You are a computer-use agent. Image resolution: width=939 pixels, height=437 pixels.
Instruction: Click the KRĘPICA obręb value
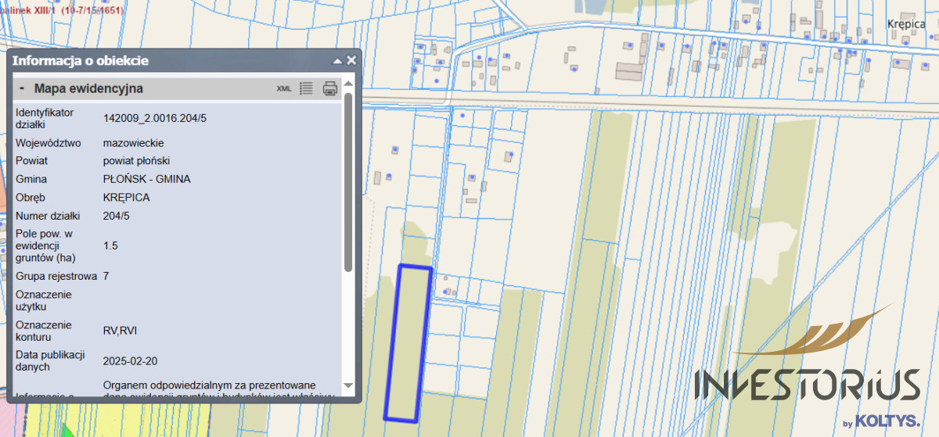(x=126, y=197)
